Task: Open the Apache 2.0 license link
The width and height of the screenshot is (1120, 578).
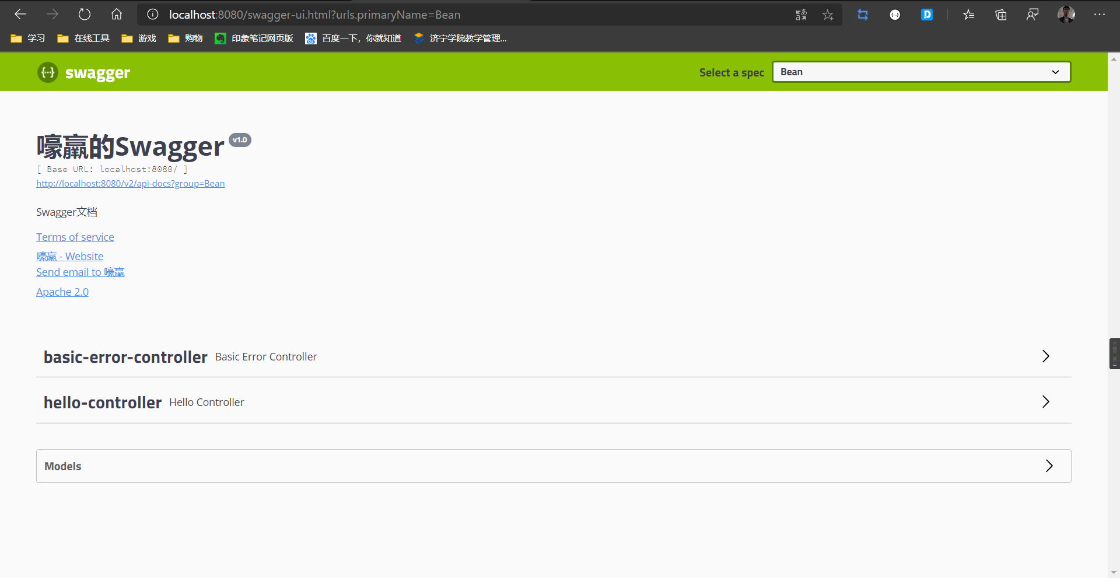Action: pyautogui.click(x=62, y=292)
